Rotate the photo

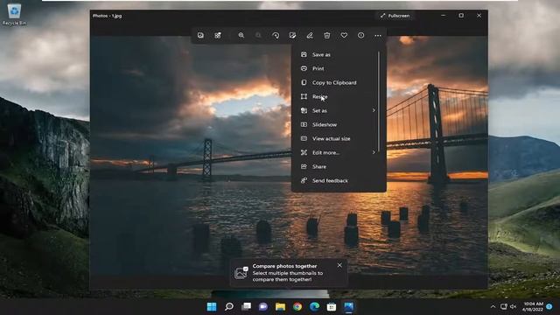[x=276, y=35]
